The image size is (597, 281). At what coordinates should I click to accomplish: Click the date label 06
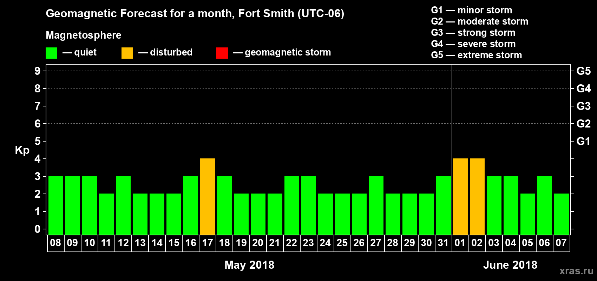pyautogui.click(x=544, y=243)
